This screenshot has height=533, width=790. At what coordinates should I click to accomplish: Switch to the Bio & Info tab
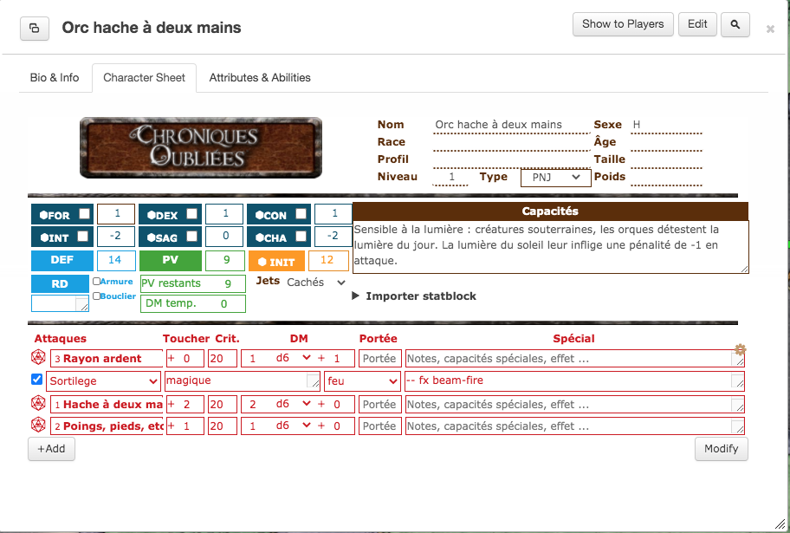pos(55,78)
